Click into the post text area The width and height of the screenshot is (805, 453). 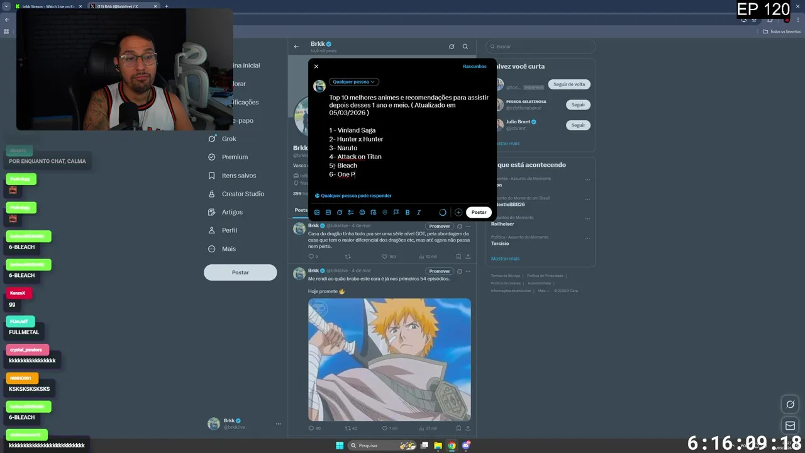[408, 135]
